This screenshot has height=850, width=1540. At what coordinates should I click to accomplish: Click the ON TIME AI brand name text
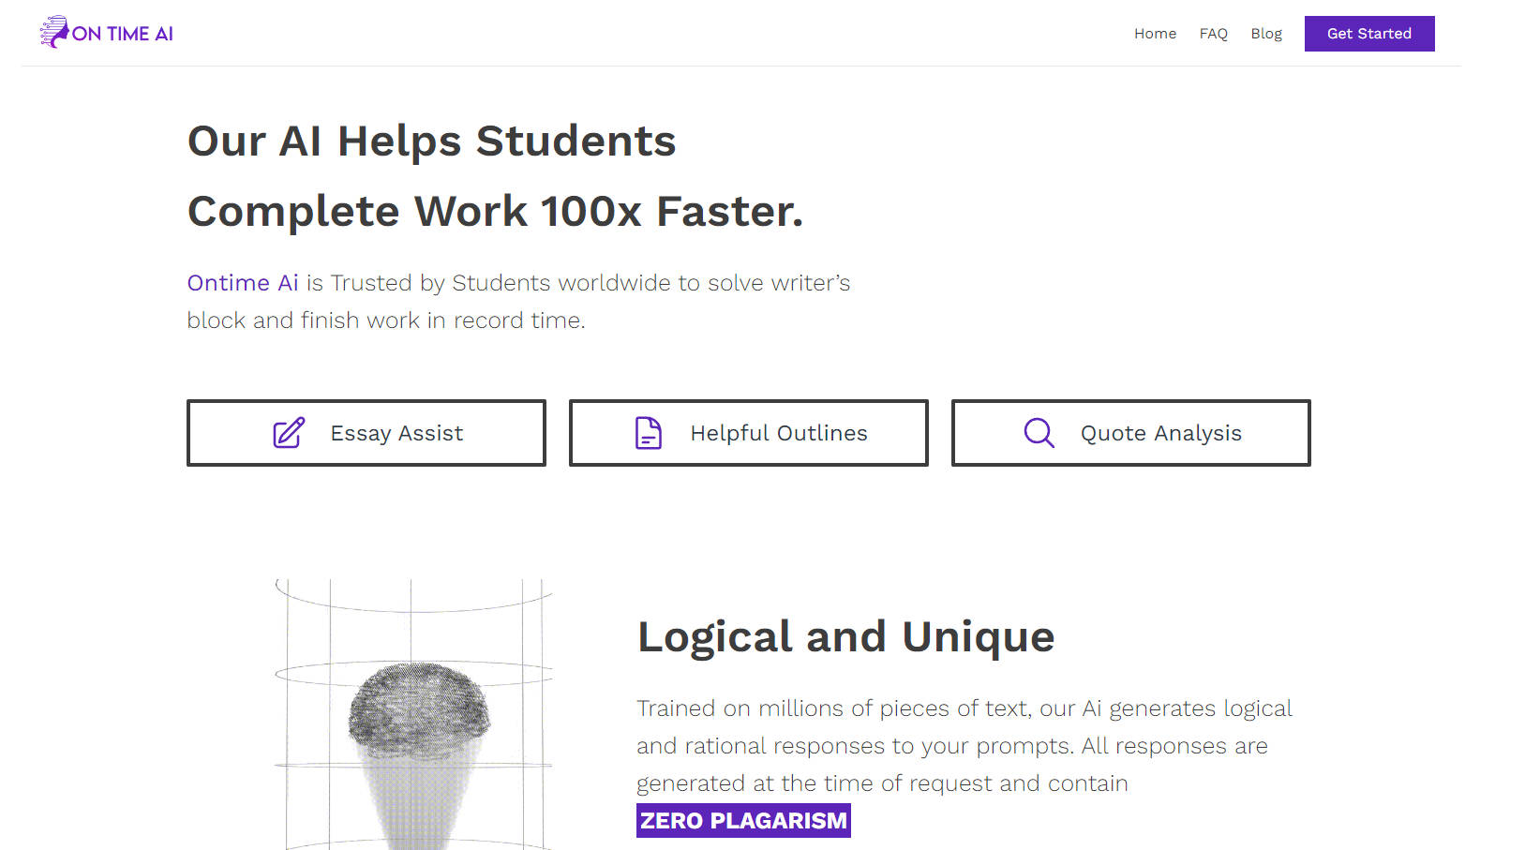tap(124, 32)
